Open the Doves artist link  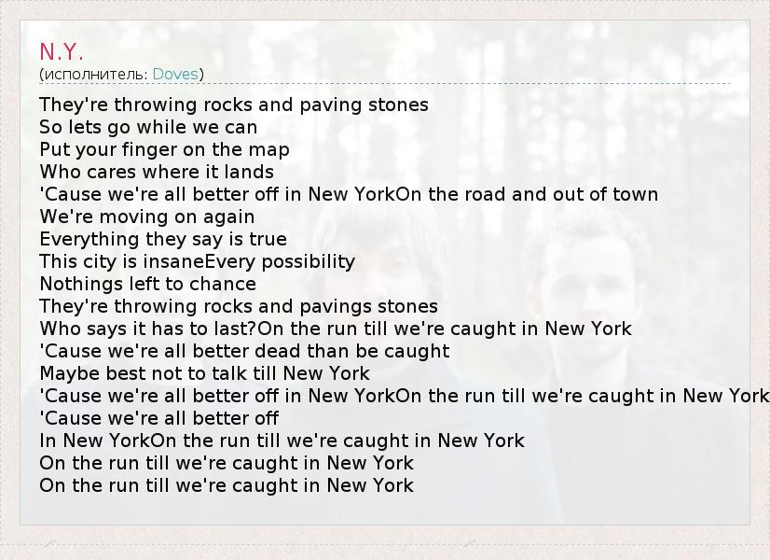[x=175, y=75]
